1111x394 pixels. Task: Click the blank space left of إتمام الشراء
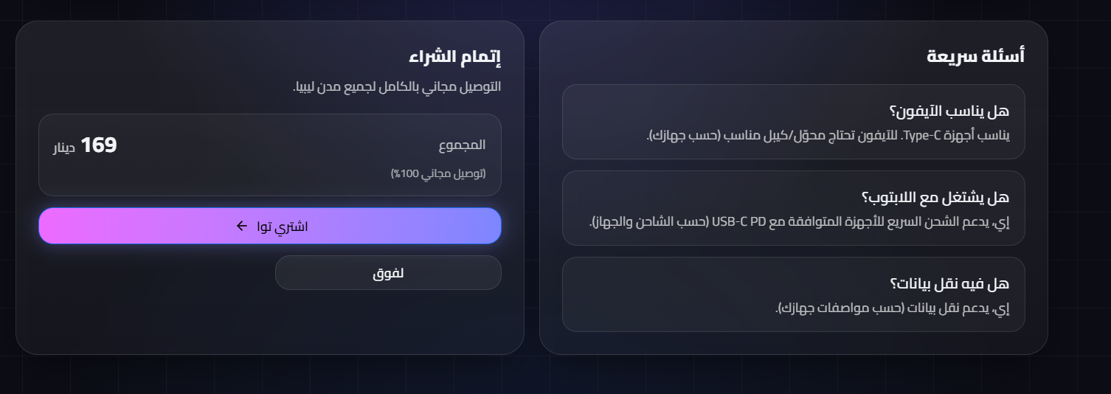point(221,56)
